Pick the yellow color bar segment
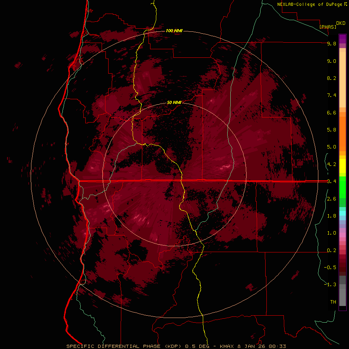349x349 pixels. tap(342, 166)
